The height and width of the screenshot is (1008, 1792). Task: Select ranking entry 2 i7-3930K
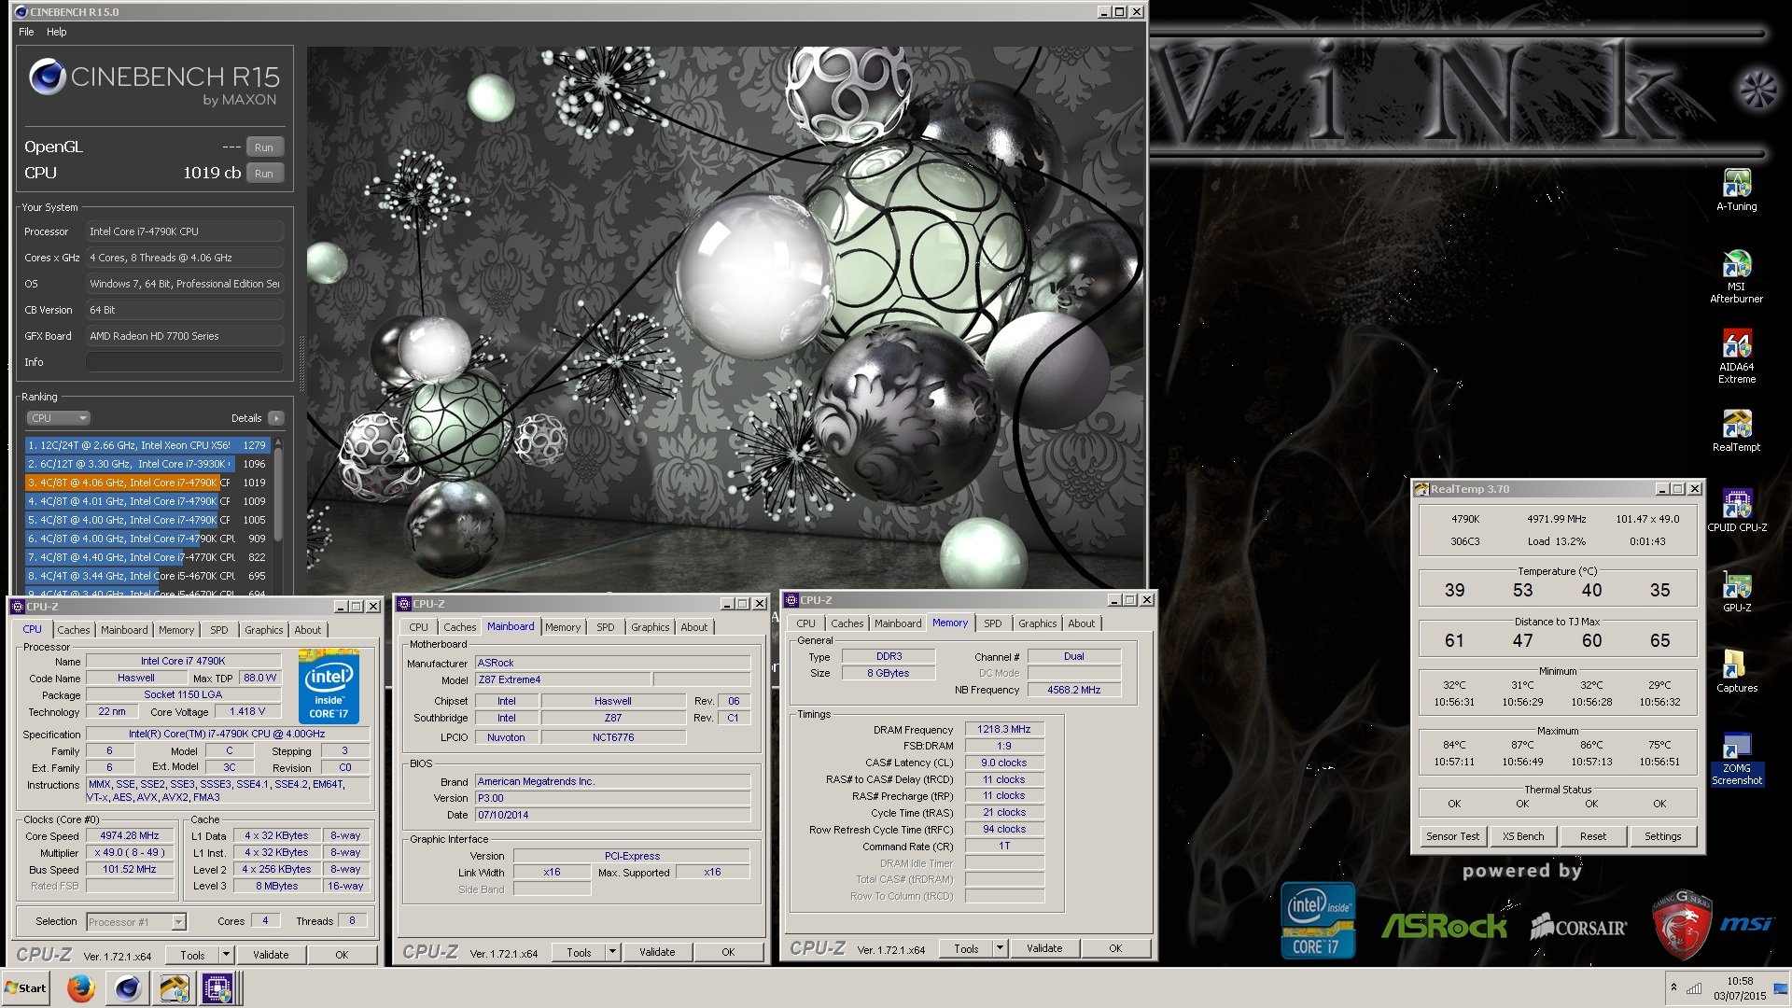click(147, 464)
